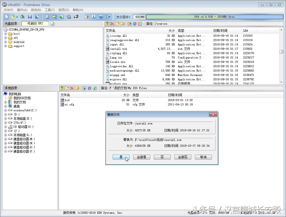Click red X delete icon in ISO pane
The image size is (286, 217).
point(112,24)
